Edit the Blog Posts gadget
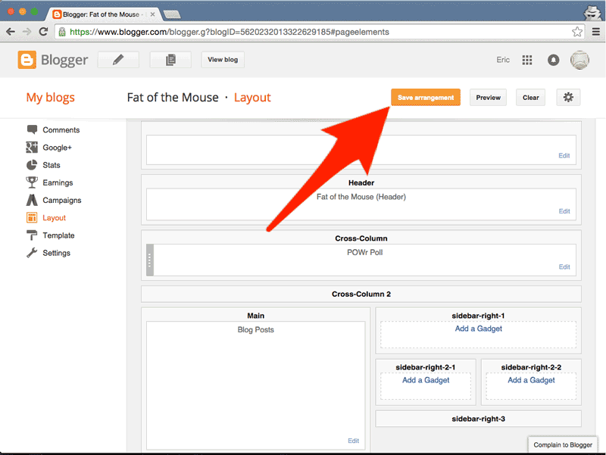The width and height of the screenshot is (606, 455). (x=353, y=441)
